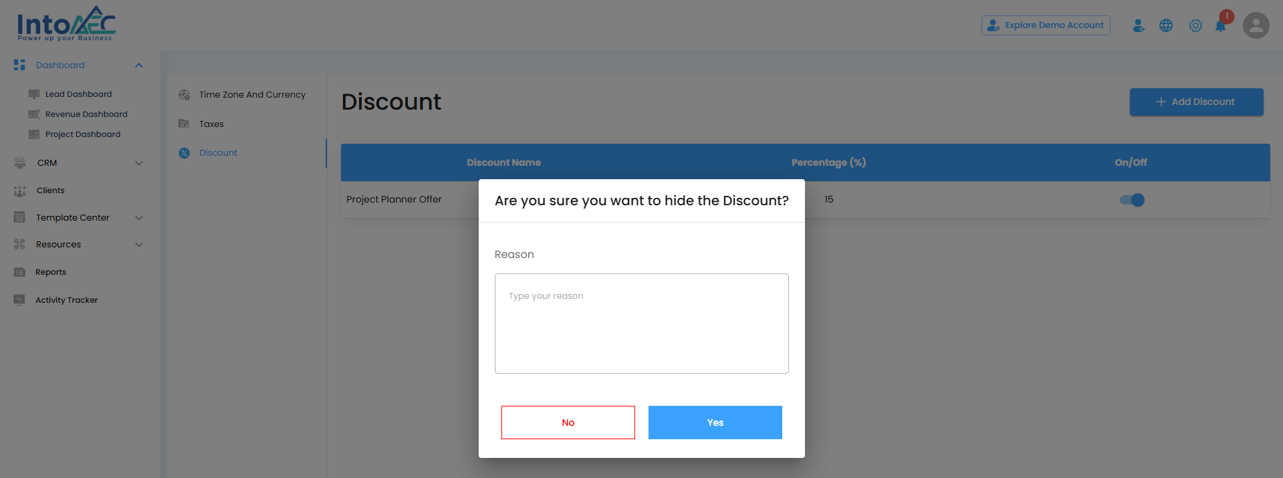Screen dimensions: 1283x478
Task: Cancel the dialog with No
Action: point(568,423)
